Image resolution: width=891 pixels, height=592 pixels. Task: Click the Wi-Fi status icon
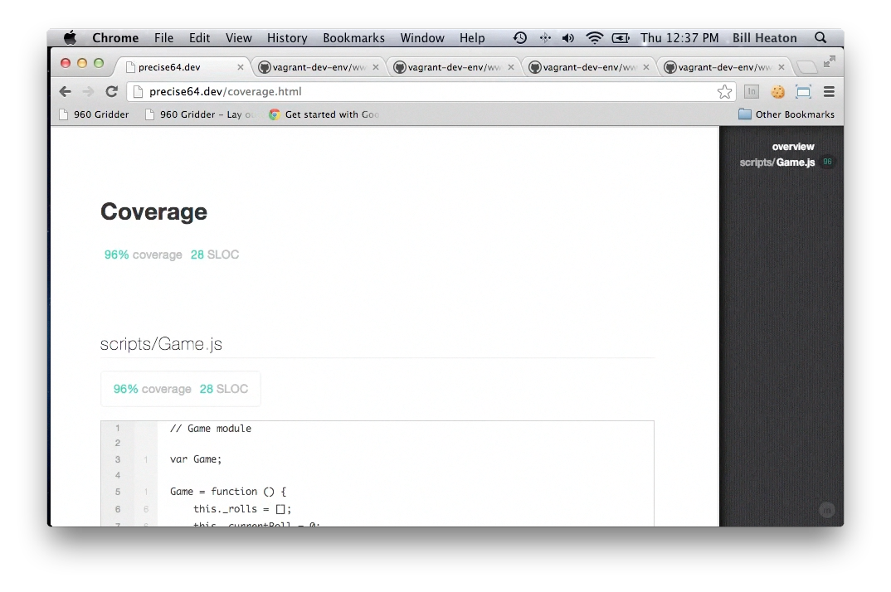click(594, 38)
